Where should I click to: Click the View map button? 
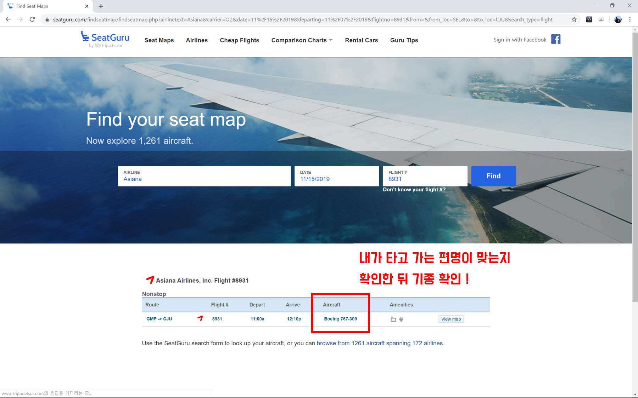click(x=451, y=319)
